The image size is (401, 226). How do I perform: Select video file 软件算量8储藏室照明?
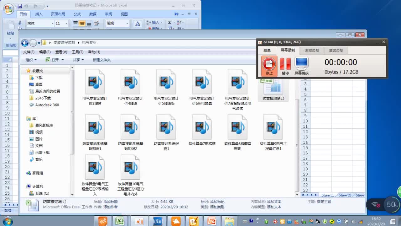pos(238,132)
